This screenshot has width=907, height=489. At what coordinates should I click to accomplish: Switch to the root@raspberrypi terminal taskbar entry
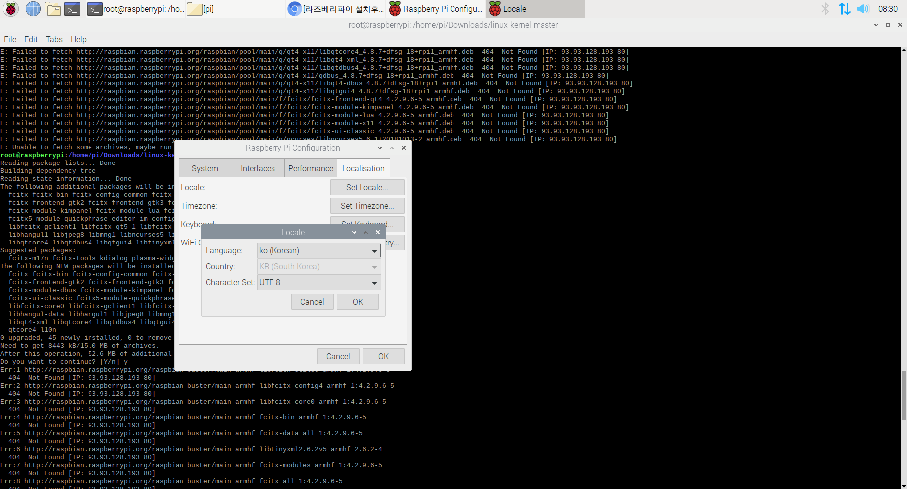(135, 9)
